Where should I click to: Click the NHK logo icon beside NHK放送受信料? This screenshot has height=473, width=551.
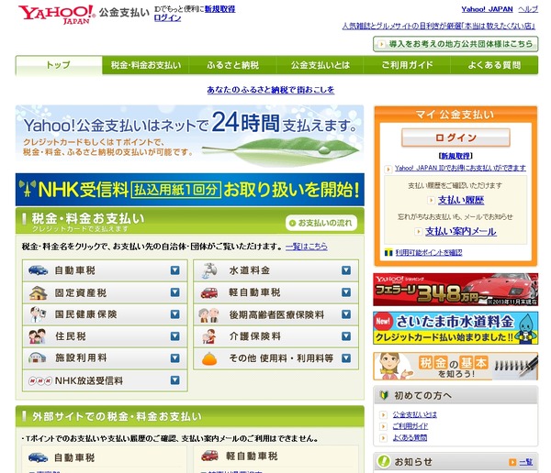point(40,380)
